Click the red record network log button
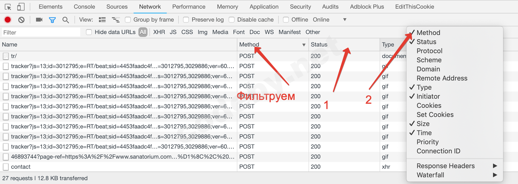The height and width of the screenshot is (184, 518). click(8, 20)
